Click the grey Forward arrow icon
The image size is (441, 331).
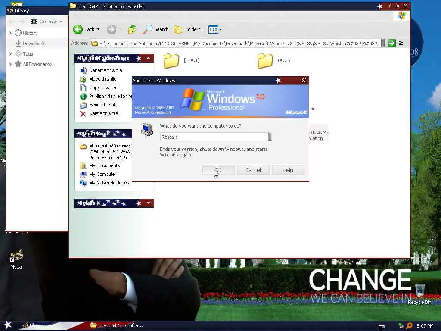(x=112, y=29)
